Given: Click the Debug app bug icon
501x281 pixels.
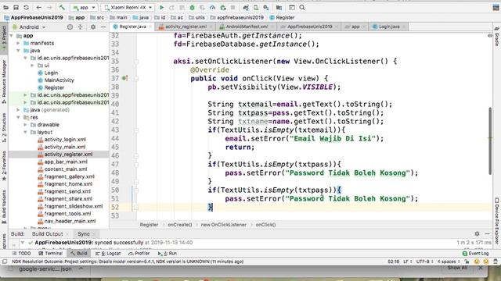Looking at the screenshot, I should (192, 7).
